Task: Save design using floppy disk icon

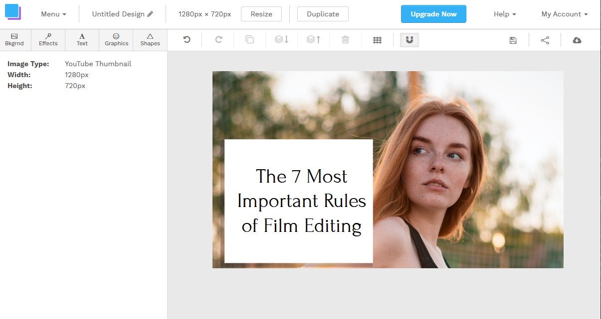Action: point(513,40)
